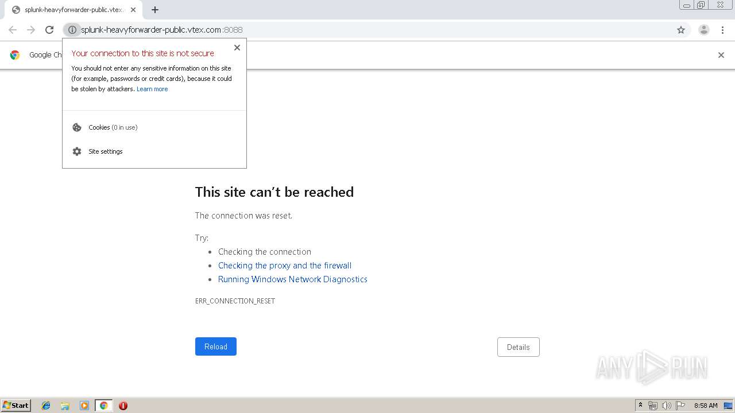This screenshot has width=735, height=413.
Task: Click the red Opera icon in taskbar
Action: pyautogui.click(x=123, y=406)
